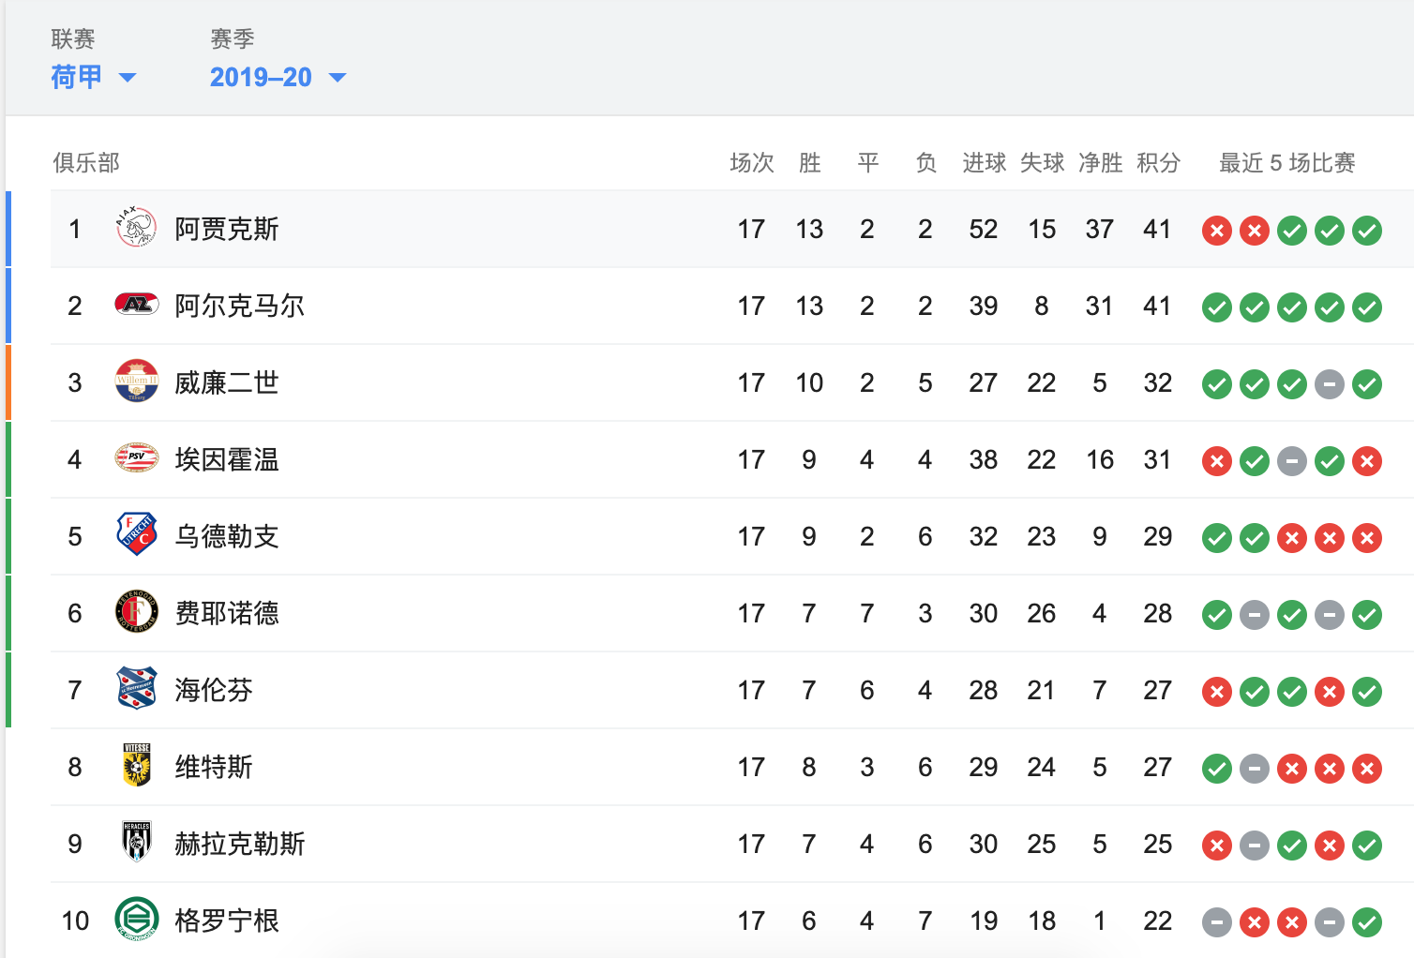The width and height of the screenshot is (1414, 958).
Task: Click 格罗宁根's last green win indicator
Action: [1366, 922]
